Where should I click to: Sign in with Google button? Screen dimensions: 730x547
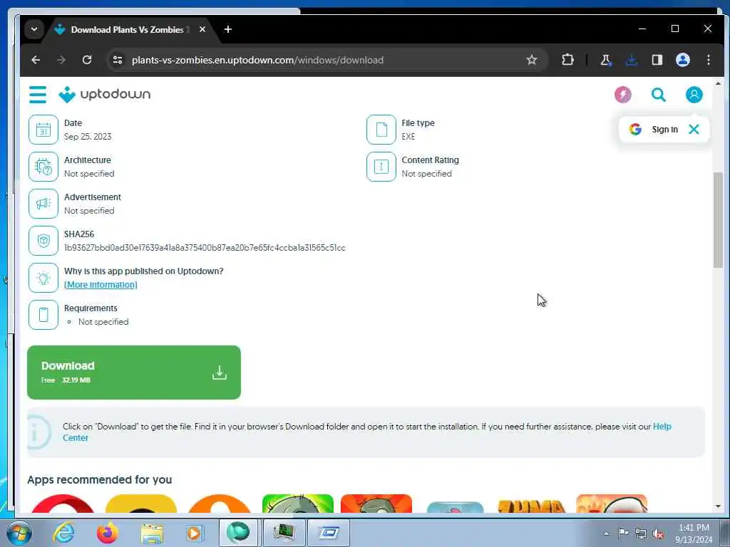[x=654, y=130]
